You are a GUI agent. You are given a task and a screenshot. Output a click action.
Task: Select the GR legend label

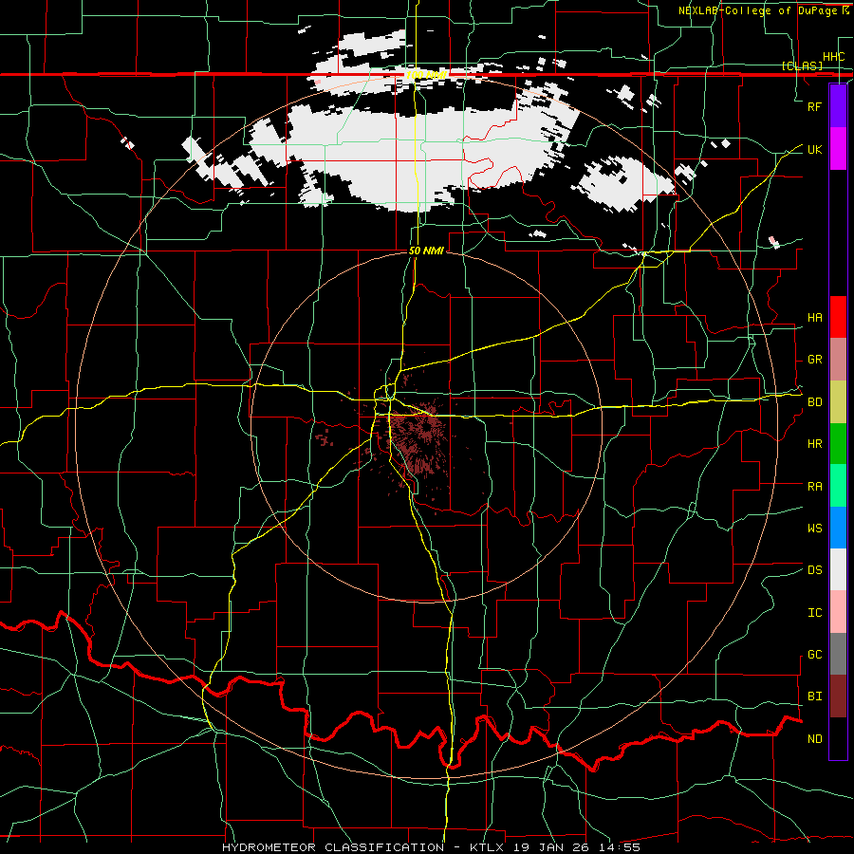click(x=815, y=360)
